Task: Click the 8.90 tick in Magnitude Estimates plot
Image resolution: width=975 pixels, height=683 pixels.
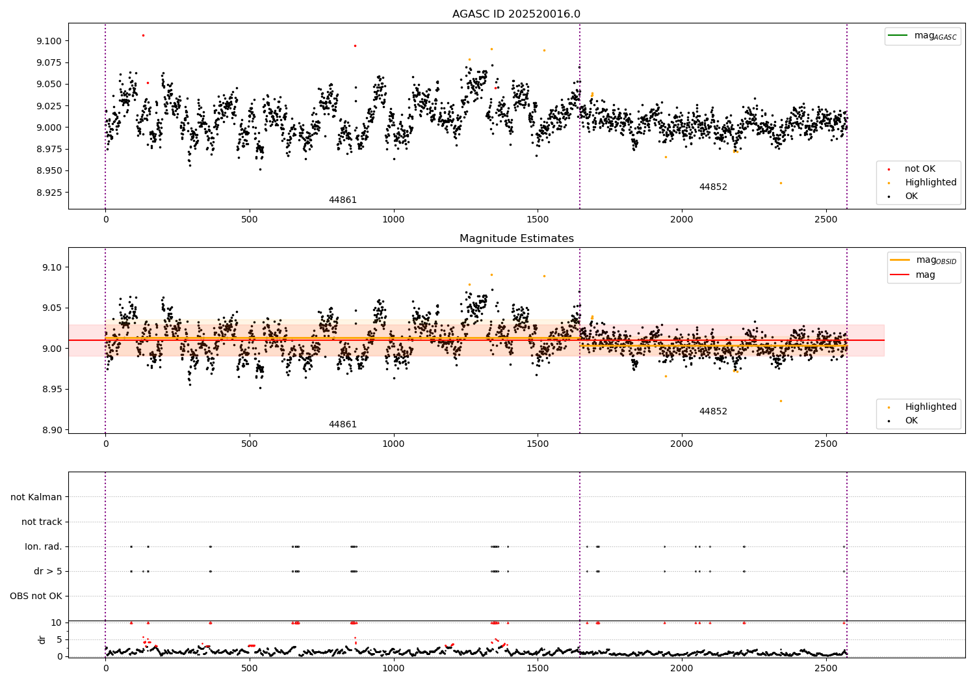Action: click(x=52, y=430)
